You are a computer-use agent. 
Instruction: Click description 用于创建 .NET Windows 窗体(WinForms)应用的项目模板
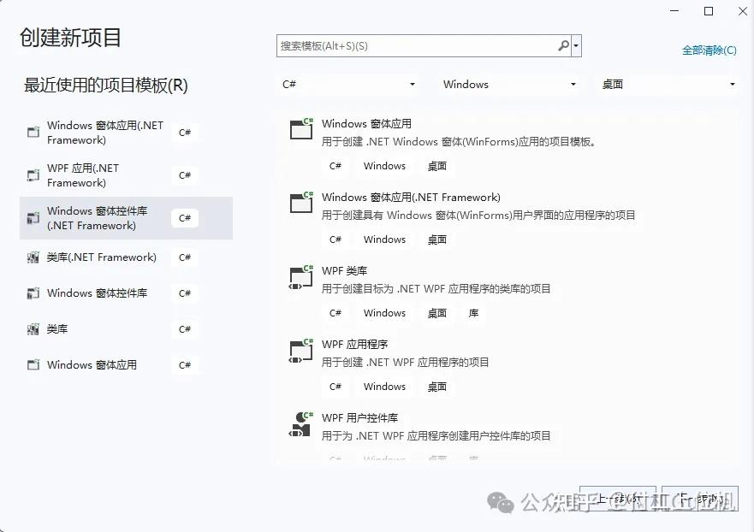click(459, 142)
